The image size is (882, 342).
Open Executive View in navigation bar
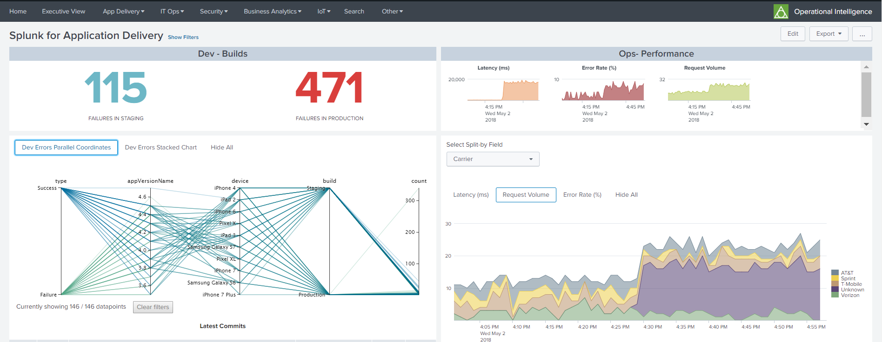click(x=63, y=11)
